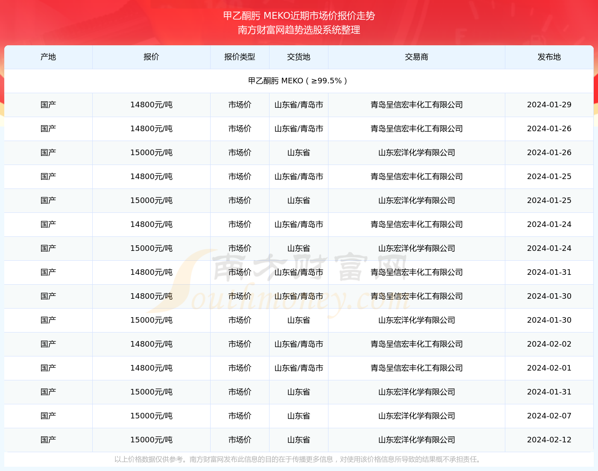Click the 15000元/吨 price dated 2024-01-31
The width and height of the screenshot is (598, 471).
(x=151, y=392)
